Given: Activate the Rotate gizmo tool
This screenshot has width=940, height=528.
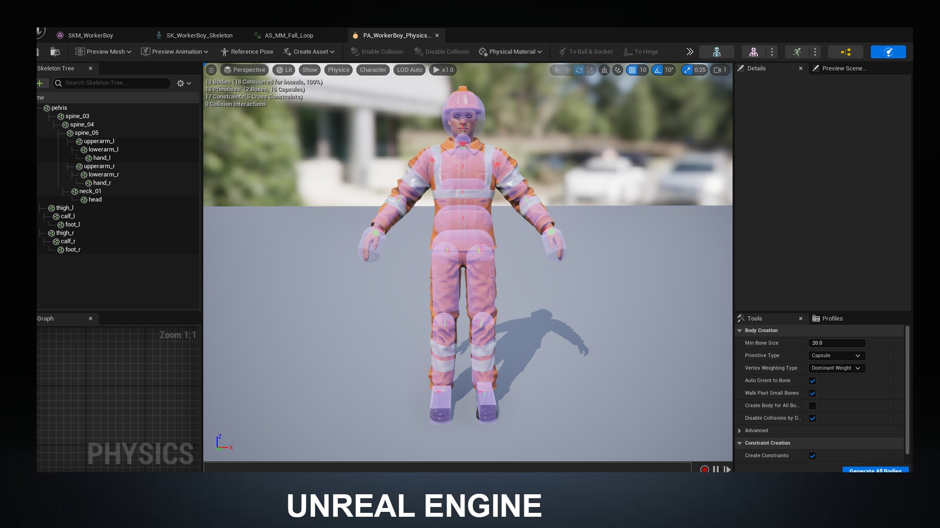Looking at the screenshot, I should pos(579,70).
